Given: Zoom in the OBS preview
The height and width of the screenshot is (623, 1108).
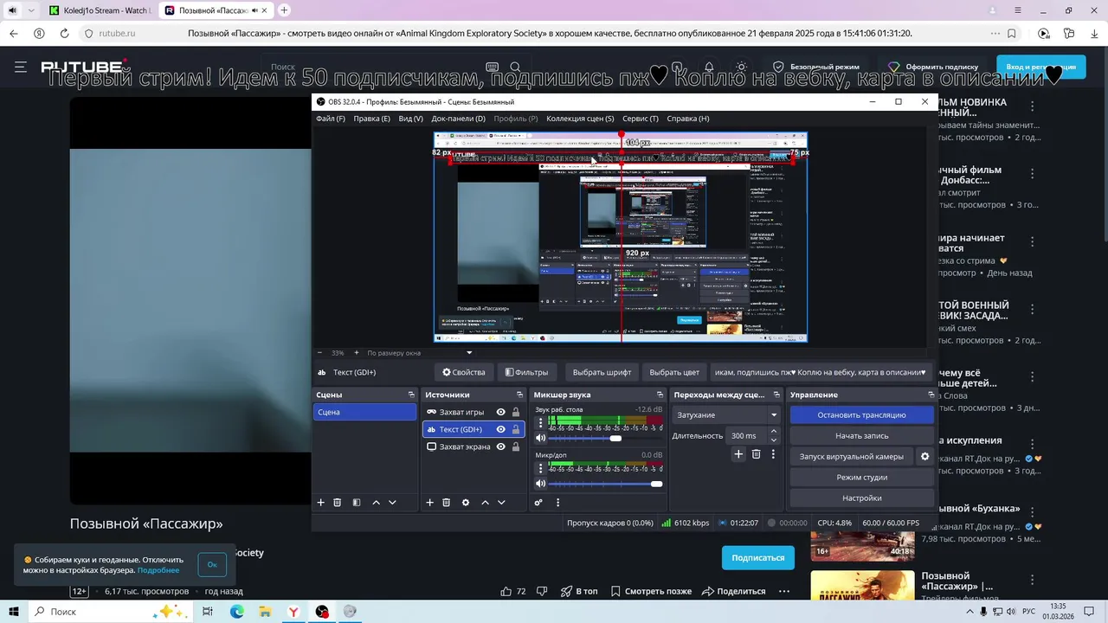Looking at the screenshot, I should click(356, 353).
